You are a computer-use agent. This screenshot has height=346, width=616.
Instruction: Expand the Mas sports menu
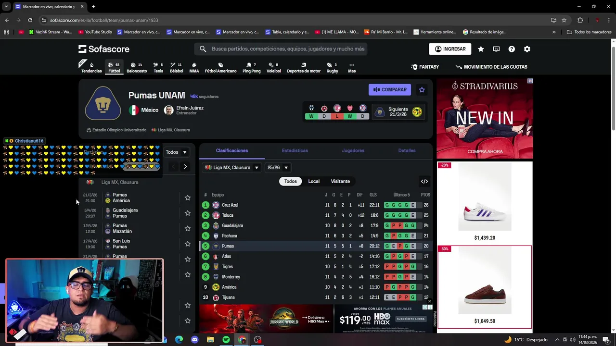(352, 67)
